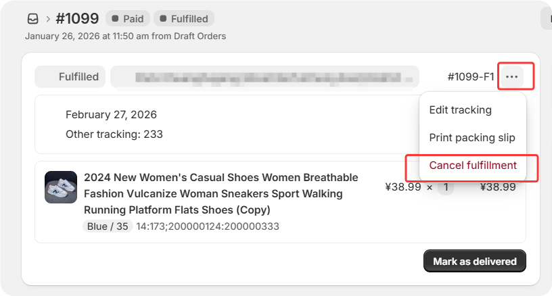The image size is (552, 296).
Task: Select Cancel fulfillment in the menu
Action: point(472,165)
